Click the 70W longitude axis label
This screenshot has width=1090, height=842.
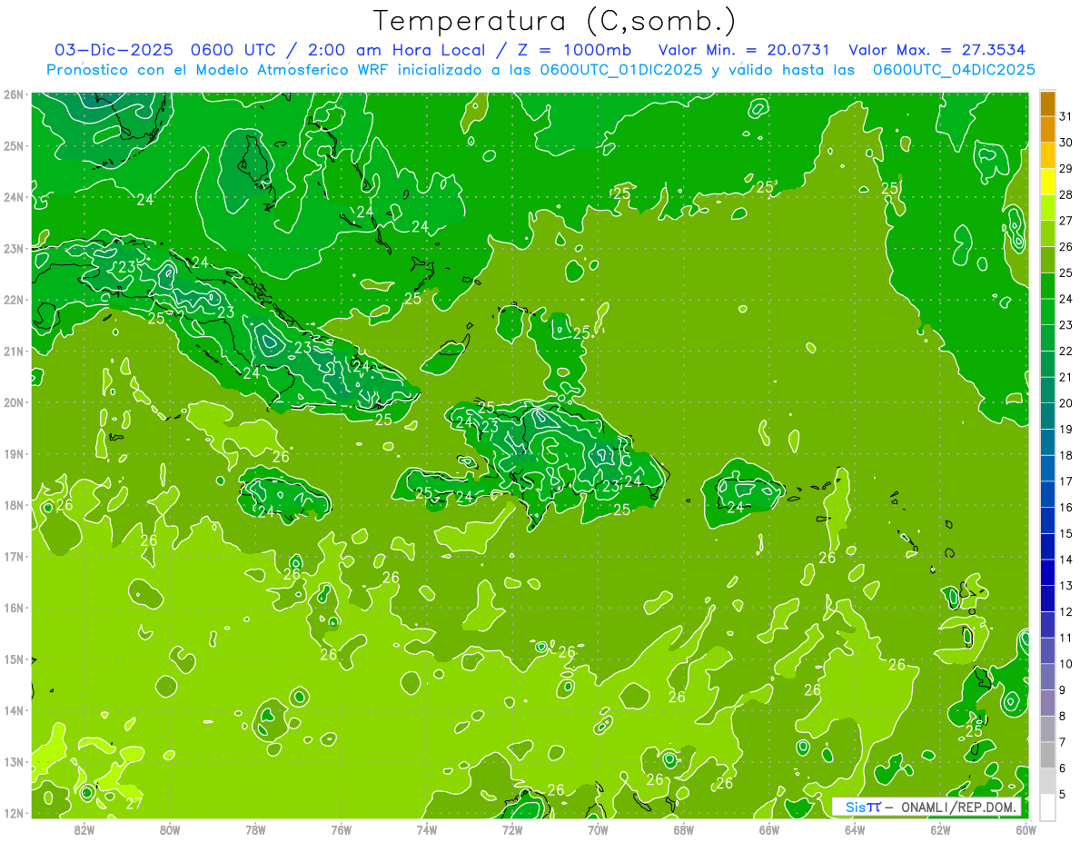coord(598,829)
